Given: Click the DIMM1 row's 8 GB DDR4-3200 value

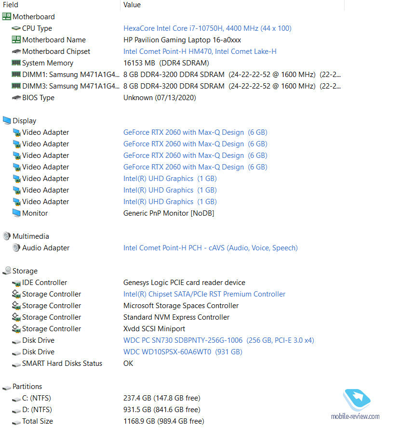Looking at the screenshot, I should coord(232,75).
